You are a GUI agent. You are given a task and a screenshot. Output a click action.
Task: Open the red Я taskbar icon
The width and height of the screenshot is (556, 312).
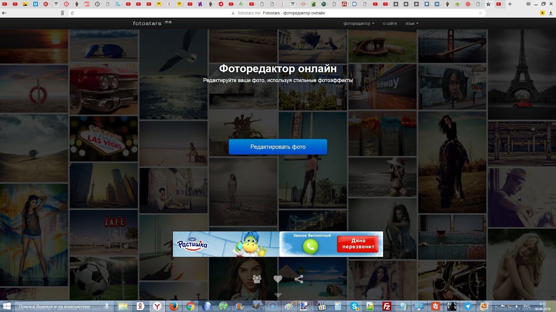[141, 306]
